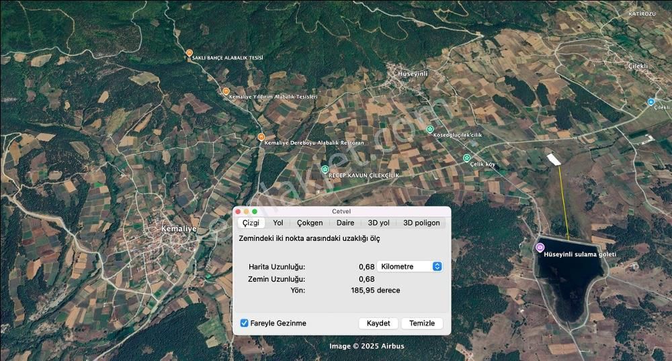The height and width of the screenshot is (361, 672).
Task: Select the blue Çilekli marker at right edge
Action: pyautogui.click(x=650, y=102)
